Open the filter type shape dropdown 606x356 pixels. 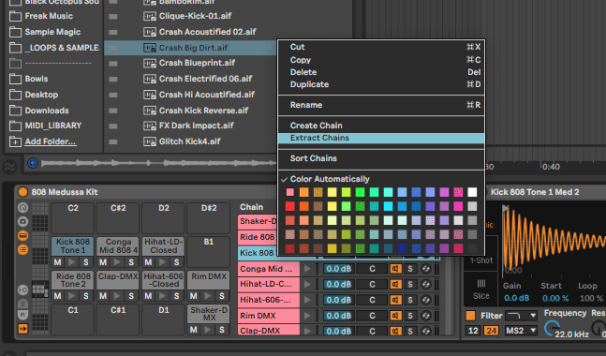(x=522, y=316)
